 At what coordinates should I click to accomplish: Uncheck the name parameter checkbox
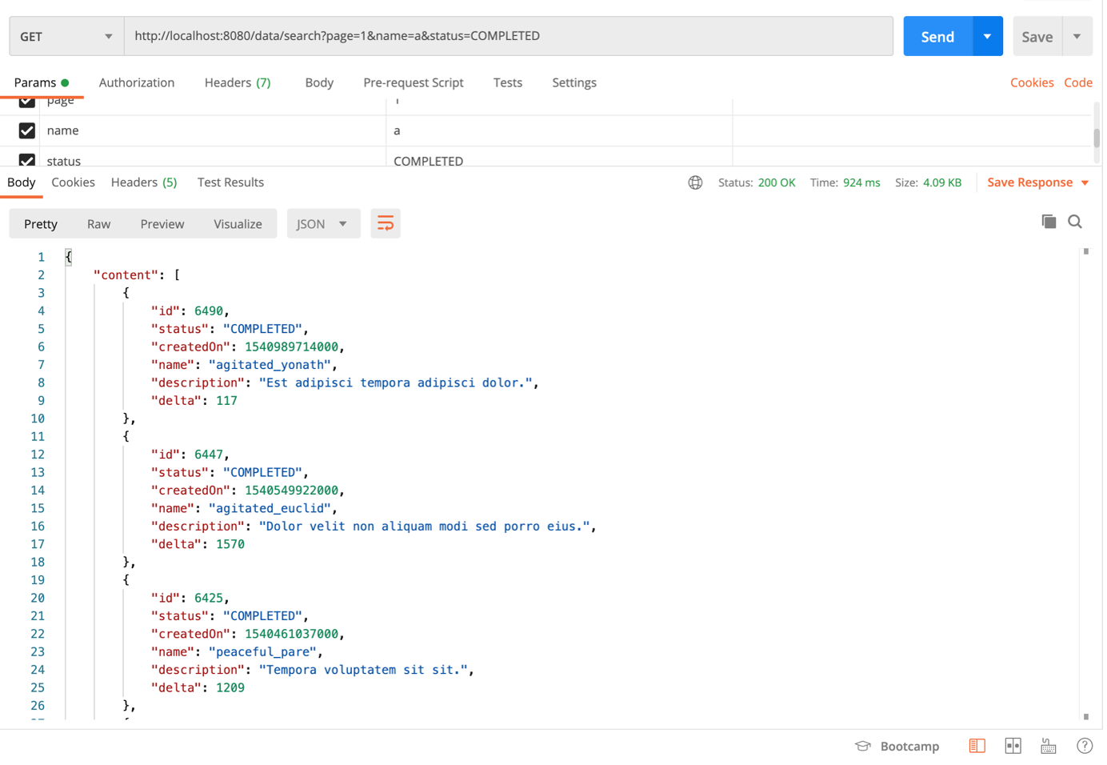pos(27,130)
